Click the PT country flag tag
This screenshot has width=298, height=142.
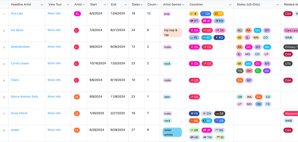[x=194, y=21]
